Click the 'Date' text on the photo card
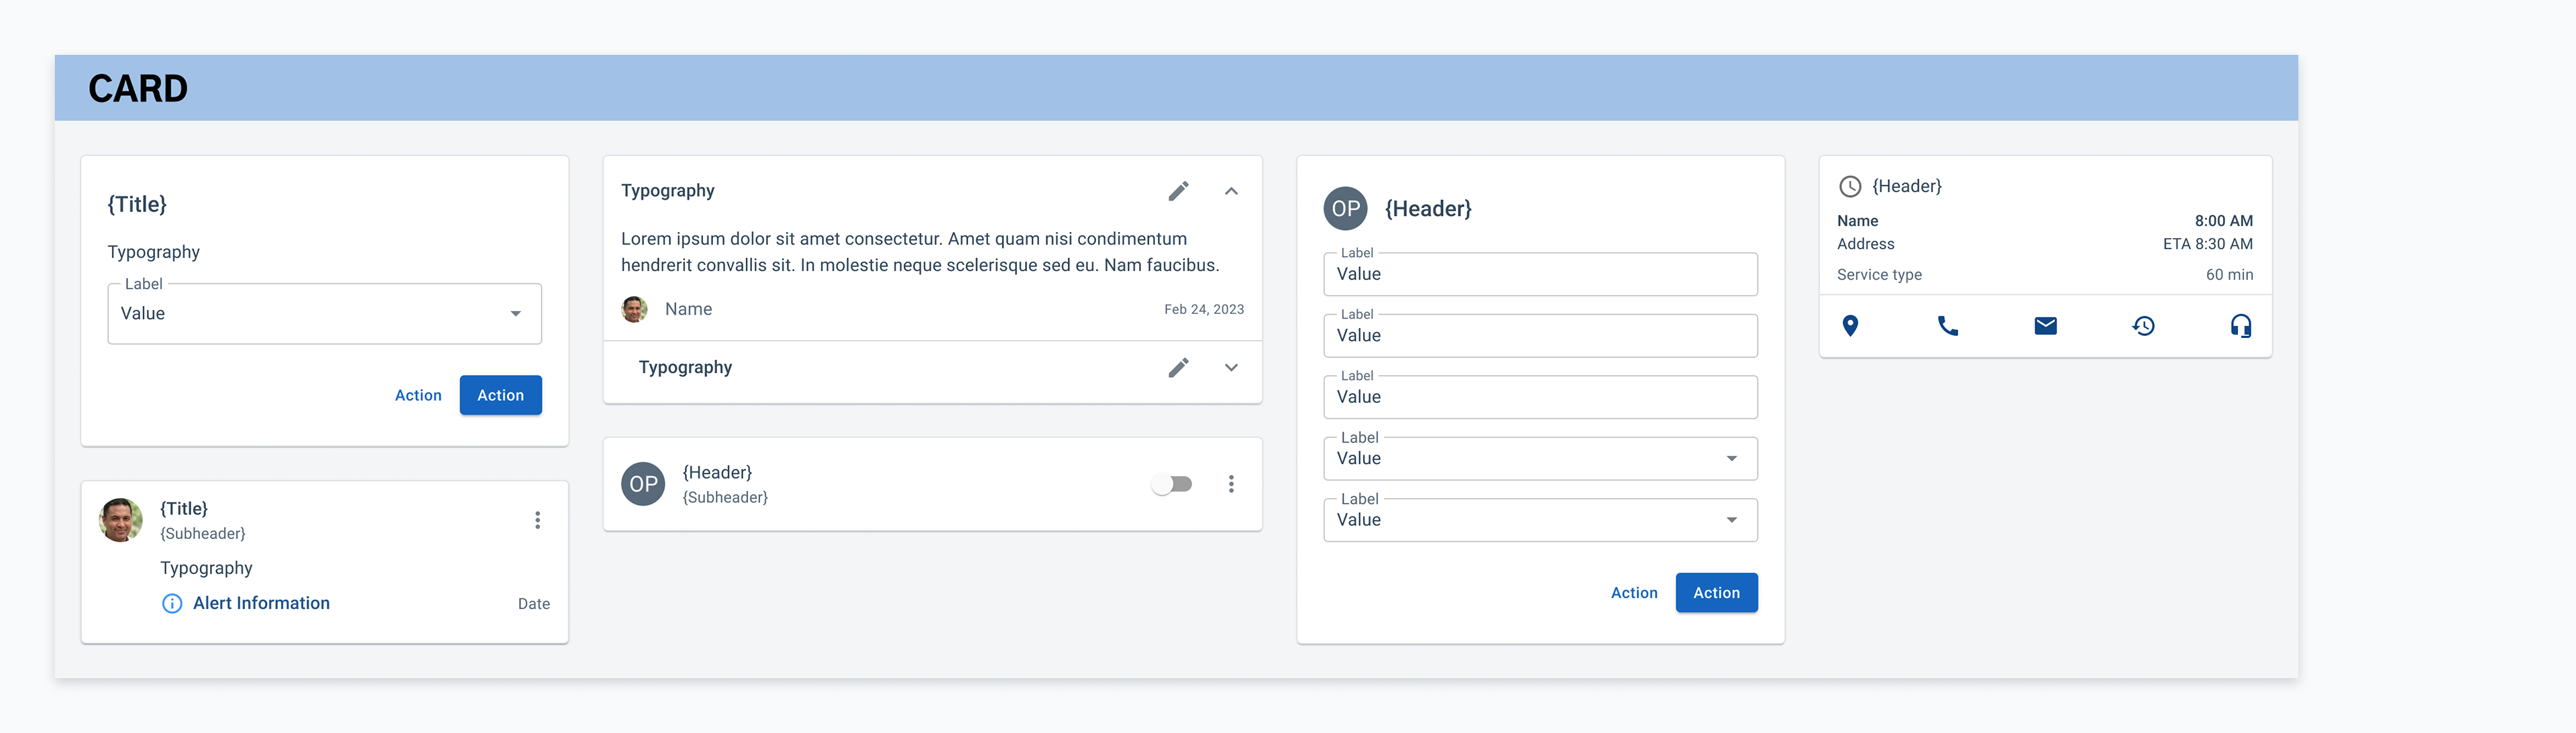 [x=534, y=604]
